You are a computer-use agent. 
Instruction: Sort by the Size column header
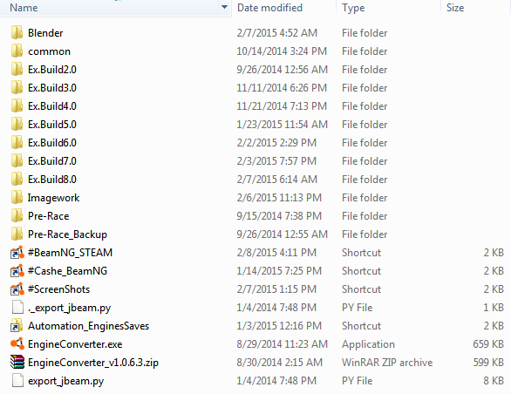[455, 8]
